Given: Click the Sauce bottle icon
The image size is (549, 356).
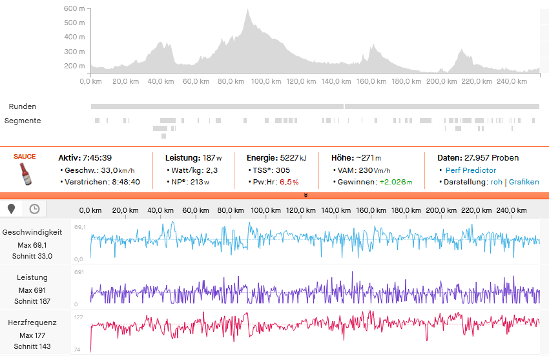Looking at the screenshot, I should click(25, 174).
